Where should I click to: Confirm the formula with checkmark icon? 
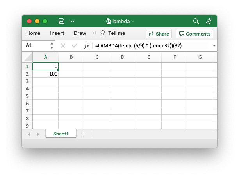coord(75,45)
